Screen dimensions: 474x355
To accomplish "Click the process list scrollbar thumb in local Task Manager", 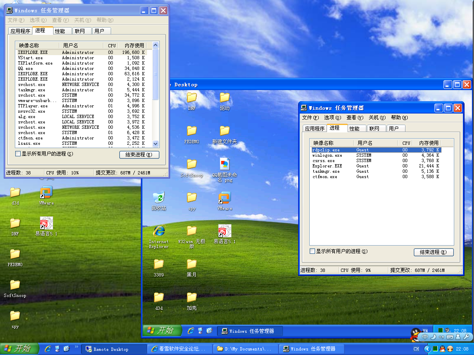I will coord(156,74).
